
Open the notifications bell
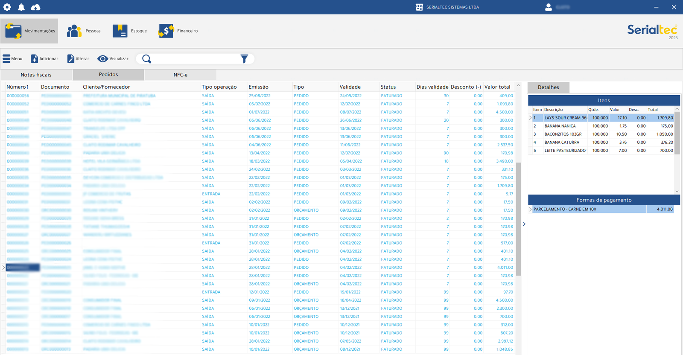(21, 7)
